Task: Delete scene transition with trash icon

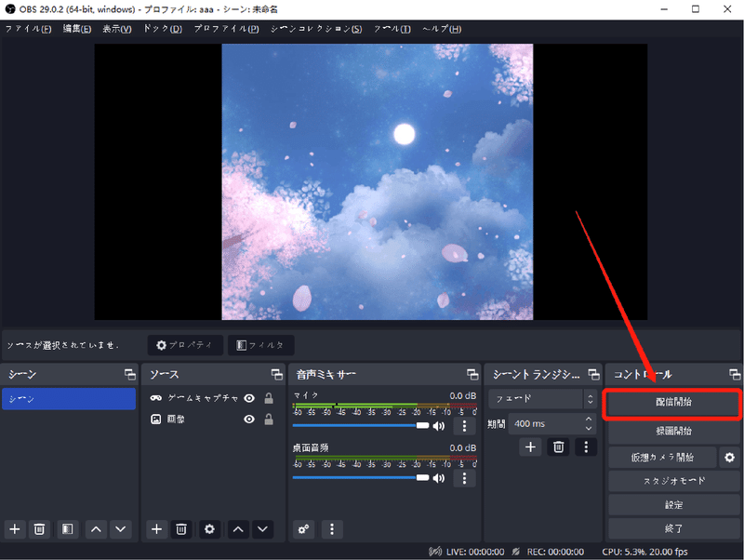Action: point(559,447)
